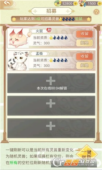
Task: Open the question mark help icon
Action: (x=96, y=12)
